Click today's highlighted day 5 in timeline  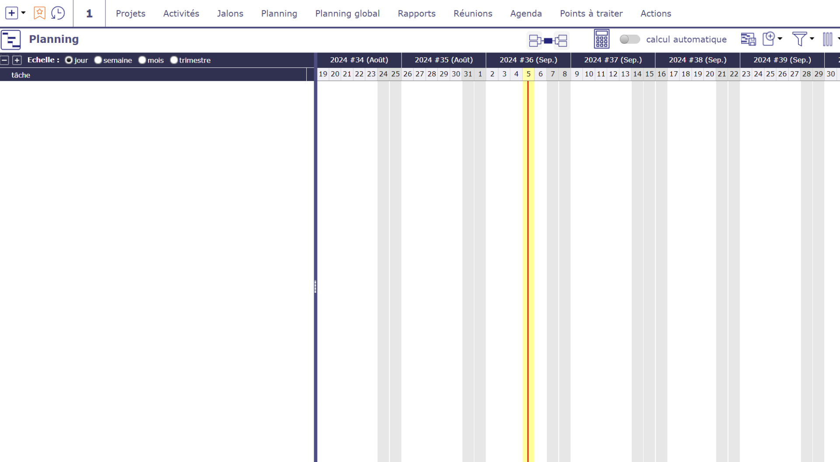pyautogui.click(x=528, y=74)
